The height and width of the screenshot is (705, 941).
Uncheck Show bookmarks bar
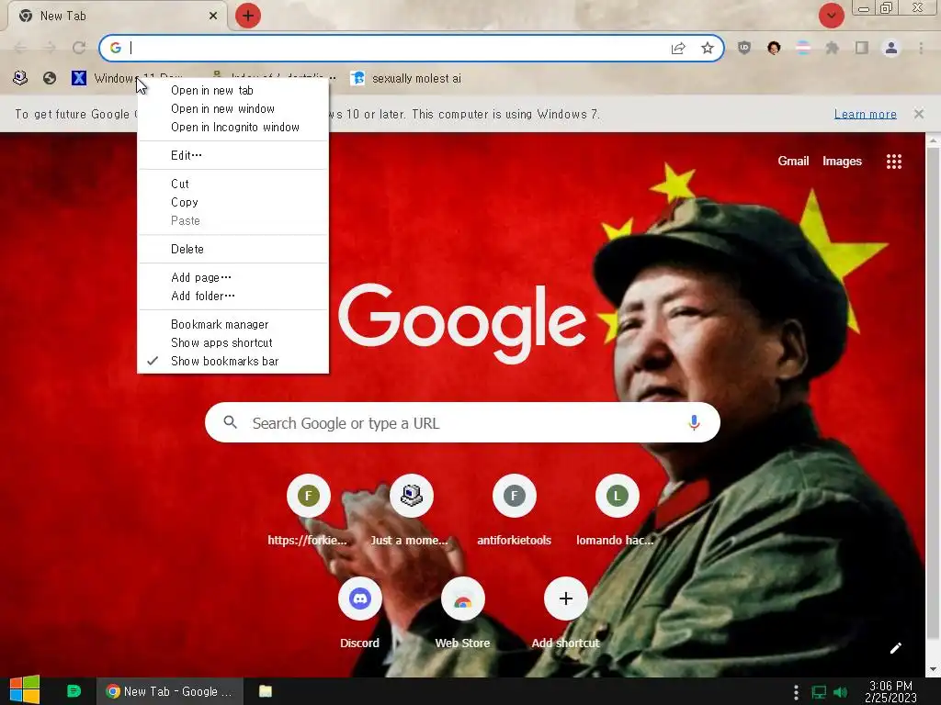[x=232, y=361]
